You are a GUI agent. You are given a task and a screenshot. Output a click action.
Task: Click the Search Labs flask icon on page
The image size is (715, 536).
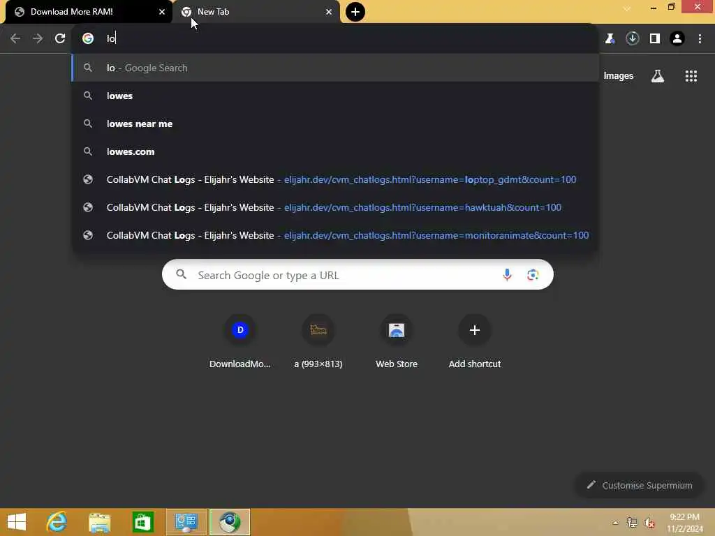(x=657, y=76)
